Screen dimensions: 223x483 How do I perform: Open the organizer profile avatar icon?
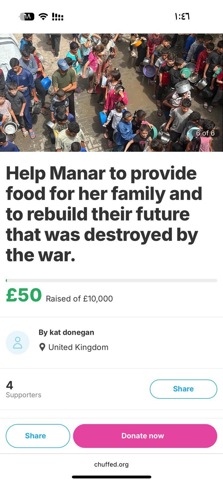[18, 343]
